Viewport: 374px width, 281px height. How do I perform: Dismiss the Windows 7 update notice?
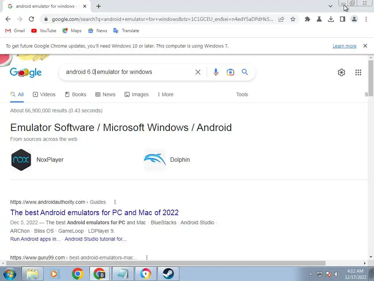(365, 46)
